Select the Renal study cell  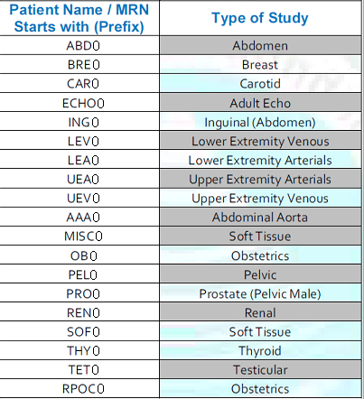click(x=260, y=312)
